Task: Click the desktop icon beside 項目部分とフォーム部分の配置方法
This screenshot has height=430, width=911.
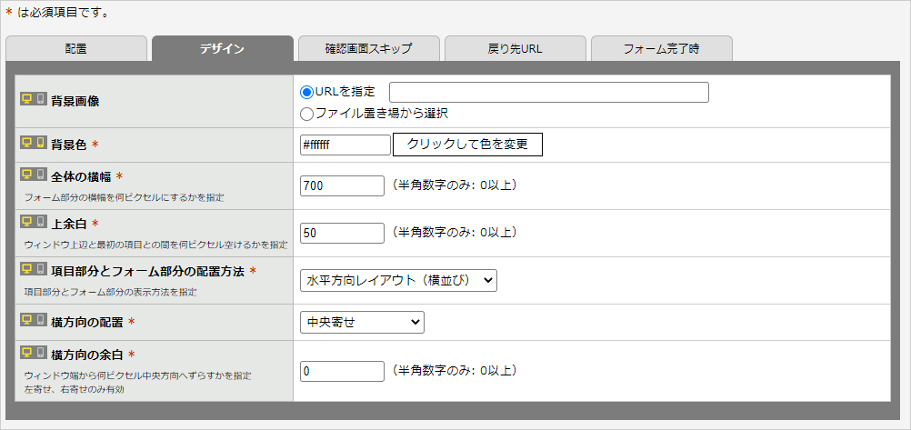Action: tap(27, 268)
